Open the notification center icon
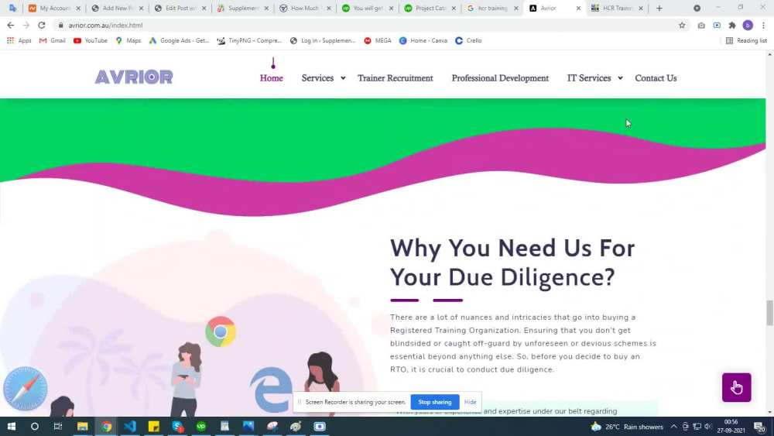The width and height of the screenshot is (774, 436). [x=759, y=427]
